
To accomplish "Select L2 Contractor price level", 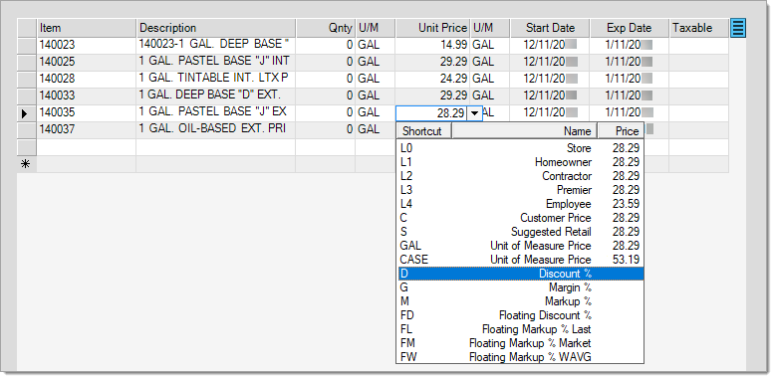I will (520, 176).
